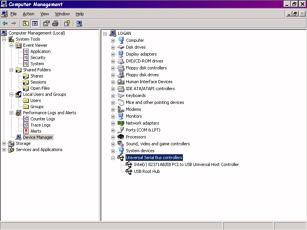Select the 'Universal Serial Bus controllers' label

coord(154,158)
